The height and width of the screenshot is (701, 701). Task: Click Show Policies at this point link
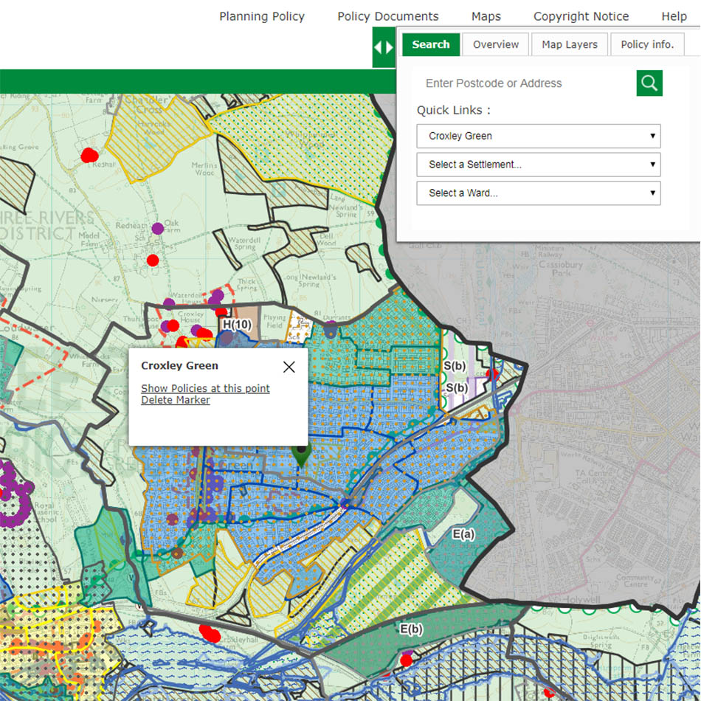(x=205, y=388)
